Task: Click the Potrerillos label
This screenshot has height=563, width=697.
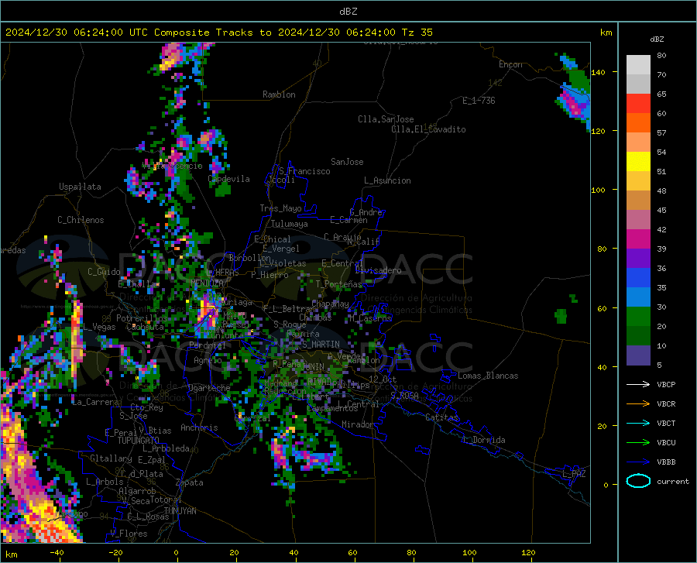Action: [142, 318]
